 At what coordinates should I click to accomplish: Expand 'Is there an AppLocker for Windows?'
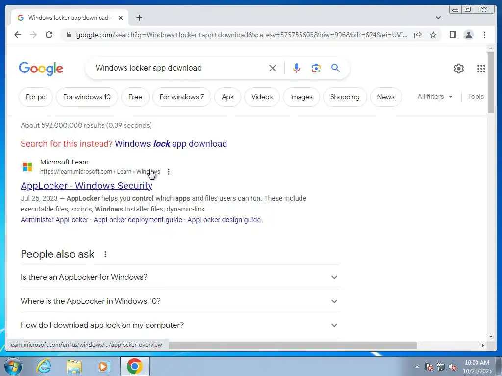pos(180,277)
